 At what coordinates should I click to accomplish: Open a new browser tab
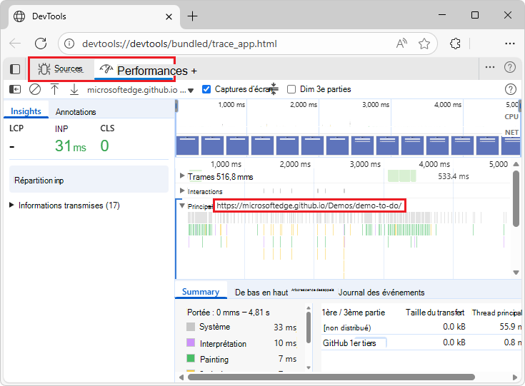pyautogui.click(x=193, y=16)
